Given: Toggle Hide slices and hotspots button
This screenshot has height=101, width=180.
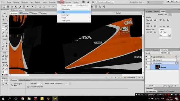Looking at the screenshot, I should pos(3,59).
